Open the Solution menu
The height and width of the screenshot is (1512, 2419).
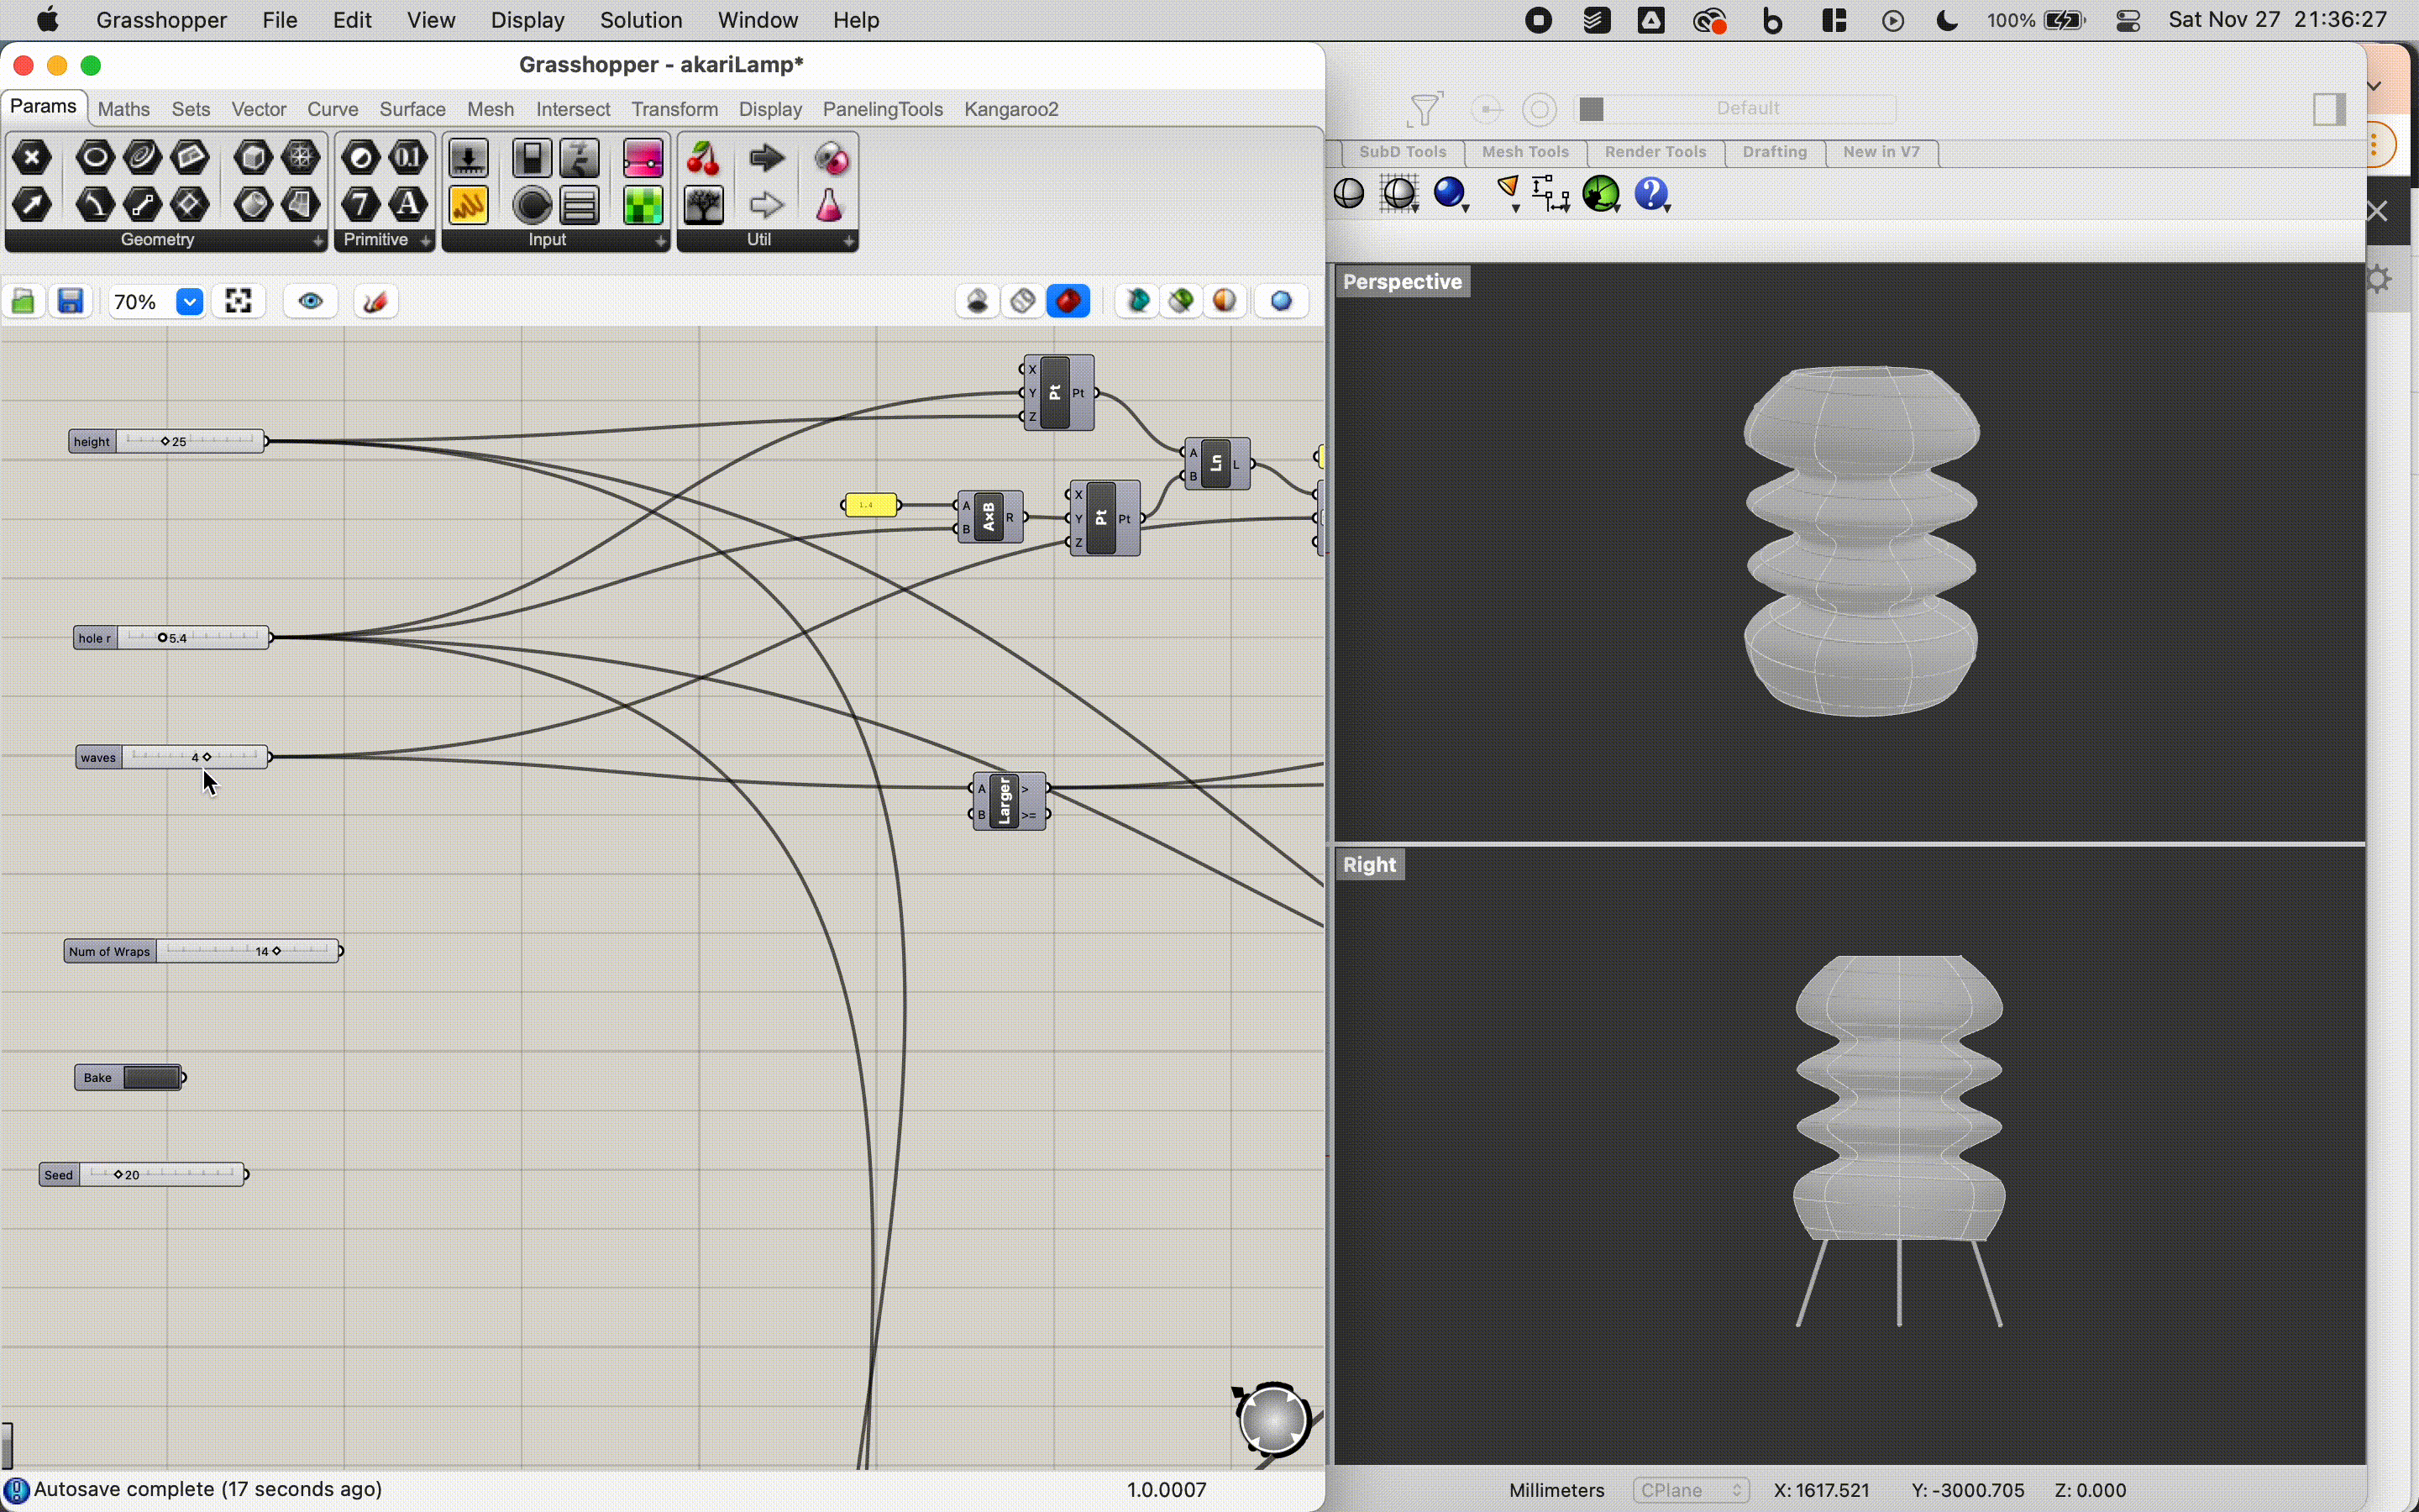640,20
